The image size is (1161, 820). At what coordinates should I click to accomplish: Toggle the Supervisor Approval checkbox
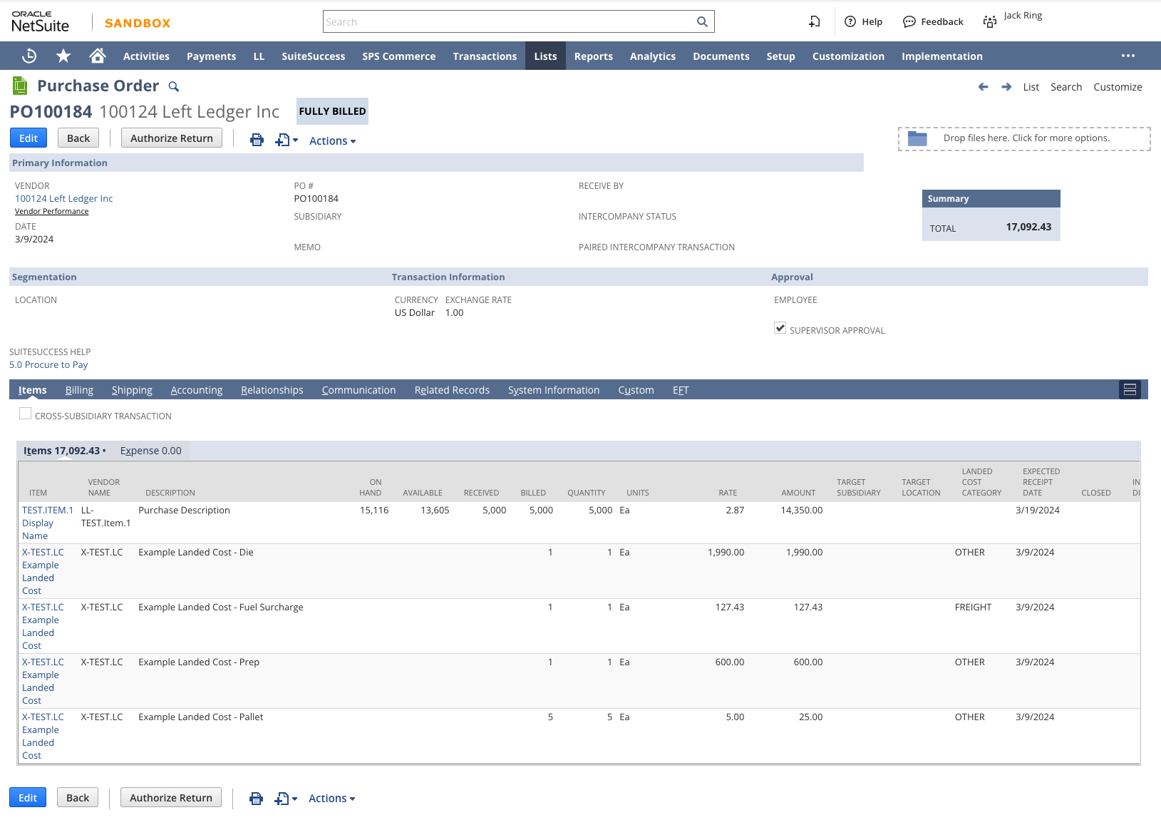(x=780, y=328)
